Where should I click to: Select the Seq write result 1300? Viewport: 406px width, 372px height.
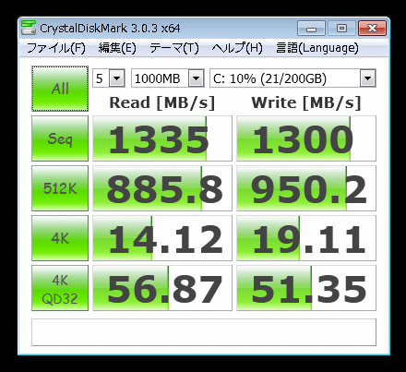(x=306, y=138)
